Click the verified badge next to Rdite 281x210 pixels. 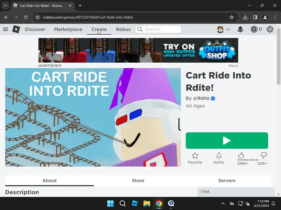click(x=213, y=98)
